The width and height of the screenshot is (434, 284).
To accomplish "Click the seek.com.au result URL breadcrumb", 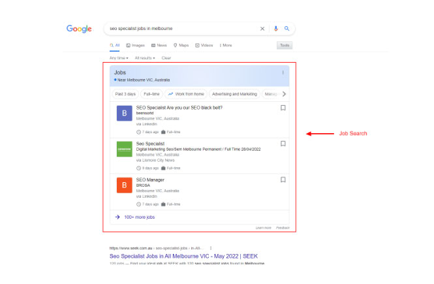I will click(x=157, y=248).
